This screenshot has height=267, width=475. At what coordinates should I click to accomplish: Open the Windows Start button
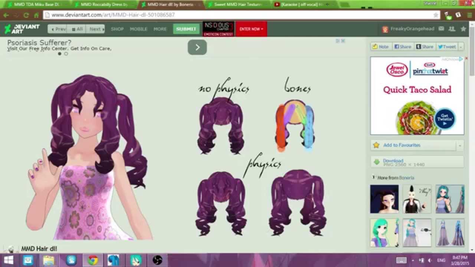coord(8,260)
